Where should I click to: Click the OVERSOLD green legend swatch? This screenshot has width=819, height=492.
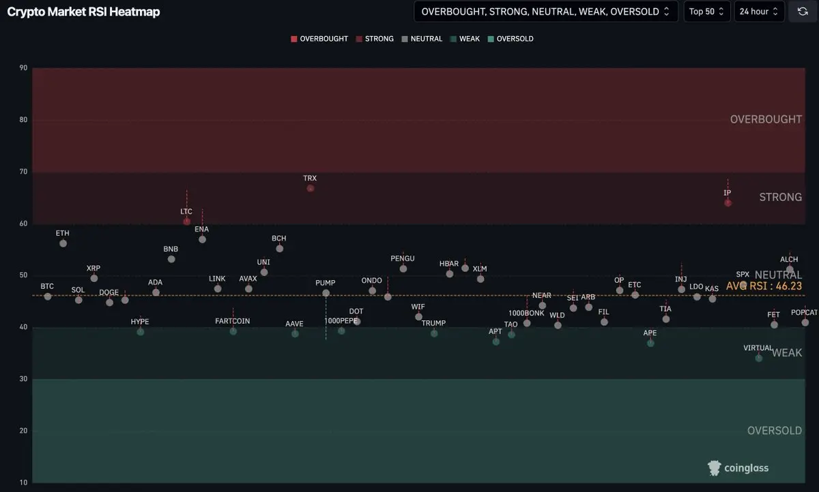click(x=491, y=39)
